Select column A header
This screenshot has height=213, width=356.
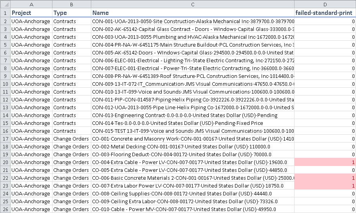coord(31,4)
